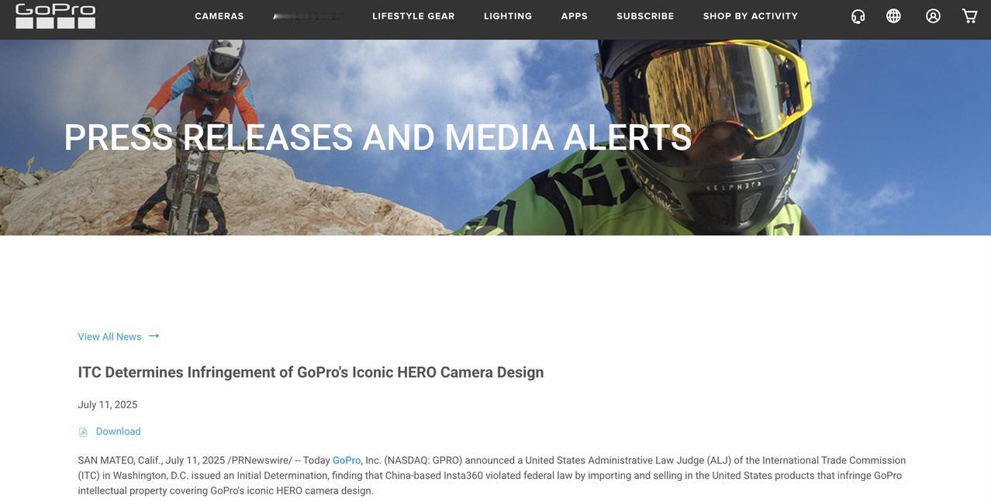Click the GoPro logo
This screenshot has height=502, width=991.
[55, 16]
